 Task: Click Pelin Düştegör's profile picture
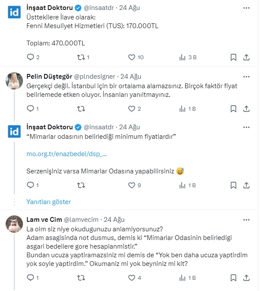(x=13, y=80)
